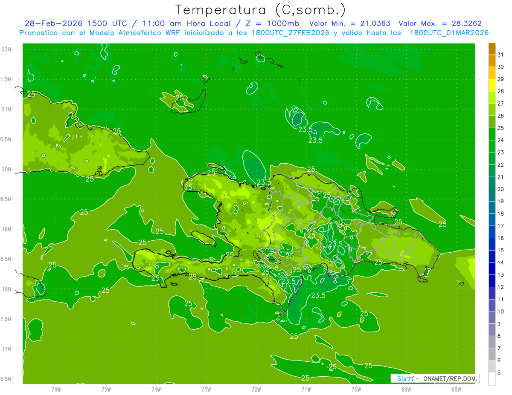Click the '24' value on the color scale

(x=501, y=140)
